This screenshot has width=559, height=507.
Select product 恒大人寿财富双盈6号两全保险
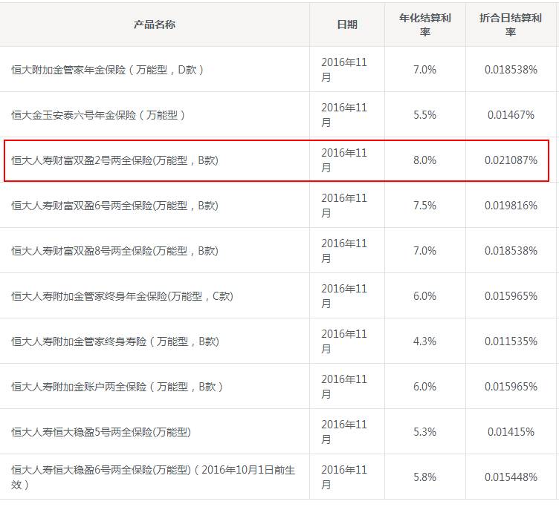coord(114,206)
